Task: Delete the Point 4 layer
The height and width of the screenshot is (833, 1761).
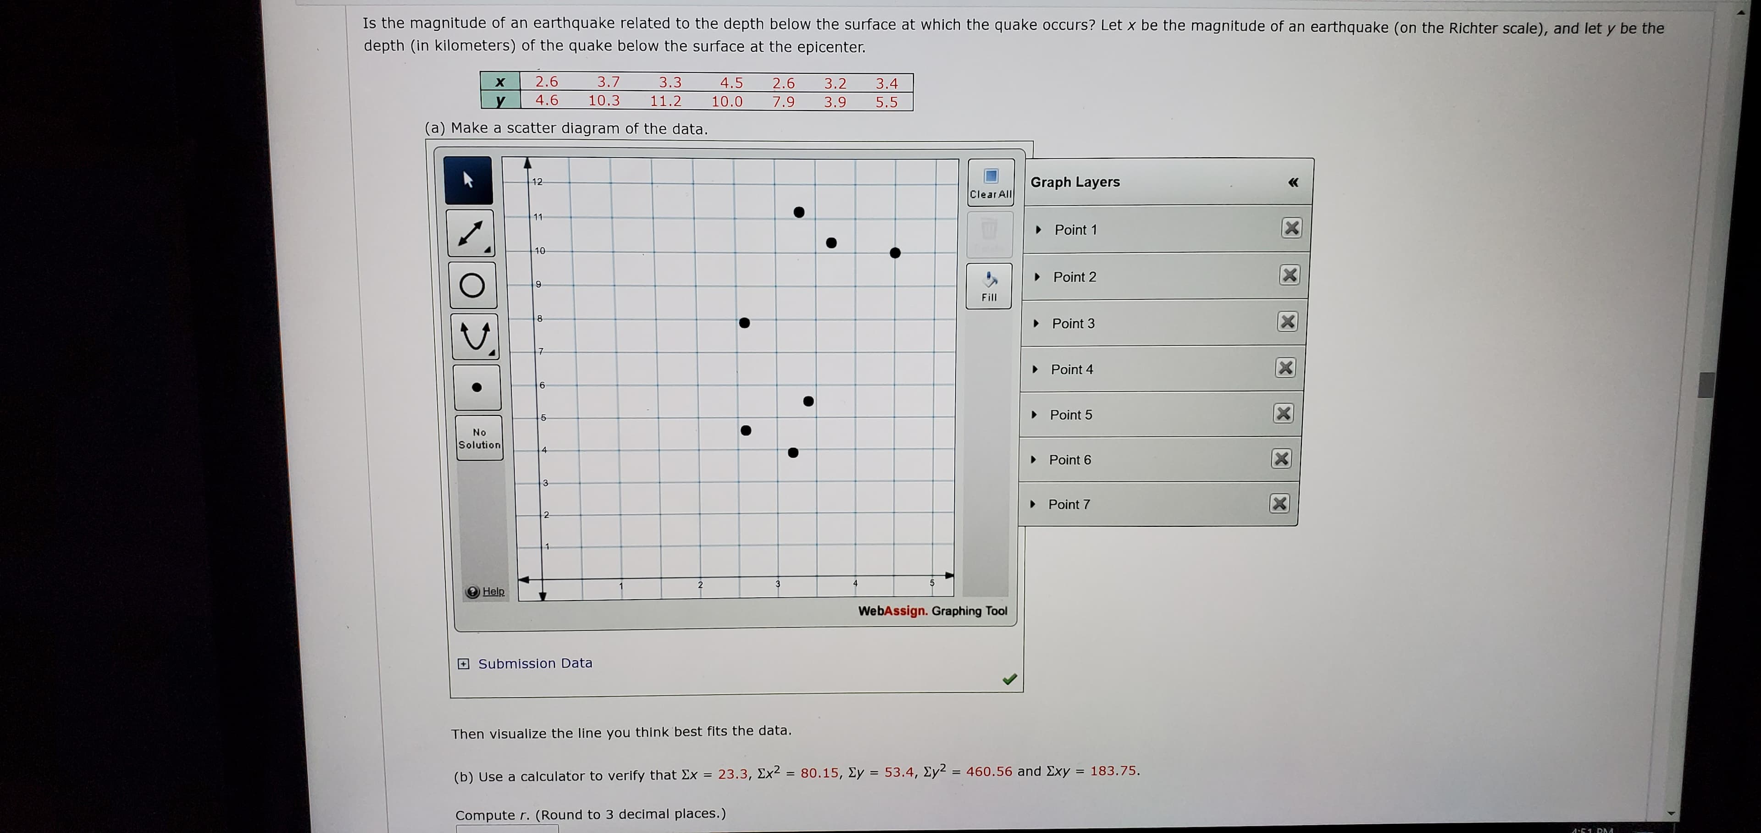Action: pos(1285,368)
